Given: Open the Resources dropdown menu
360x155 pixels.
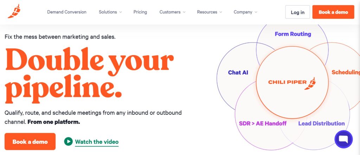Looking at the screenshot, I should [210, 12].
